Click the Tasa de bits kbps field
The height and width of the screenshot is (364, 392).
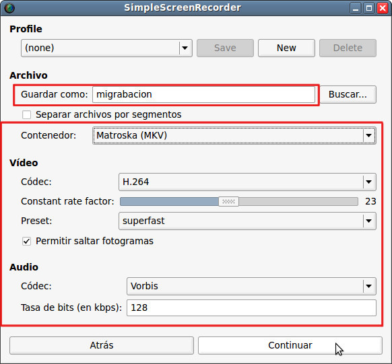[251, 308]
